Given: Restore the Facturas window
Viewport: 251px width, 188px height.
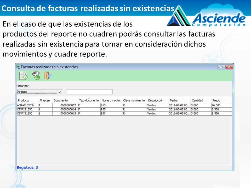Looking at the screenshot, I should tap(221, 67).
